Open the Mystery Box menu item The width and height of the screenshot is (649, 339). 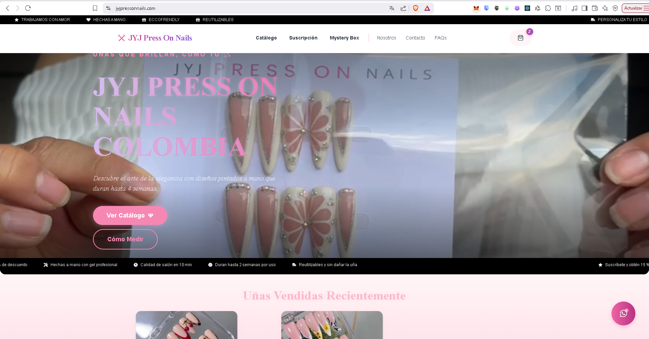pos(344,38)
